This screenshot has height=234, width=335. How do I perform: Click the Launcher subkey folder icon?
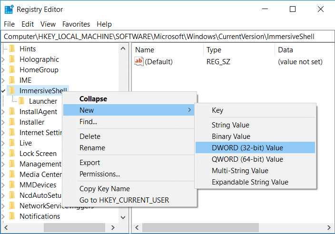pos(21,101)
